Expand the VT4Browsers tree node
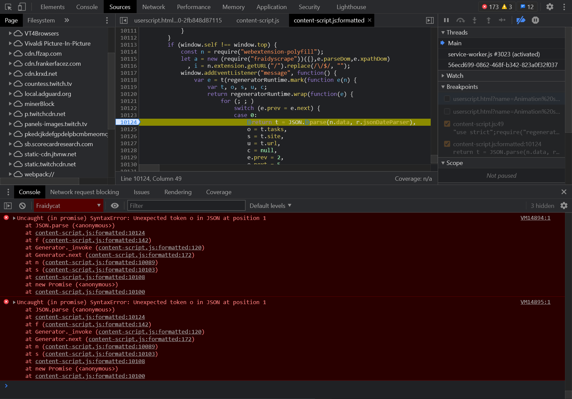572x399 pixels. (10, 33)
